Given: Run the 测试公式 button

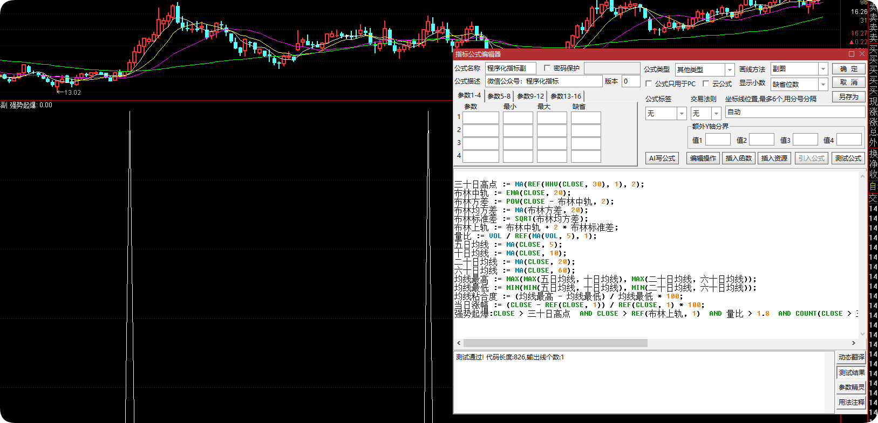Looking at the screenshot, I should [848, 158].
